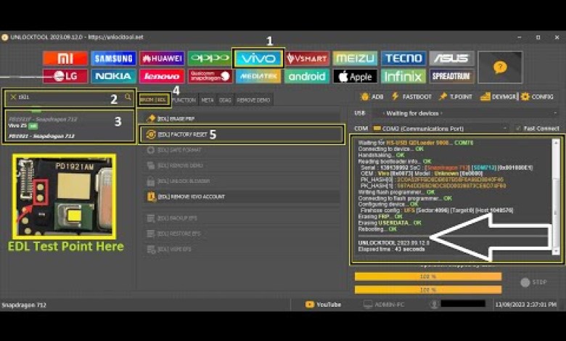Clear the search with the X icon

click(x=13, y=97)
